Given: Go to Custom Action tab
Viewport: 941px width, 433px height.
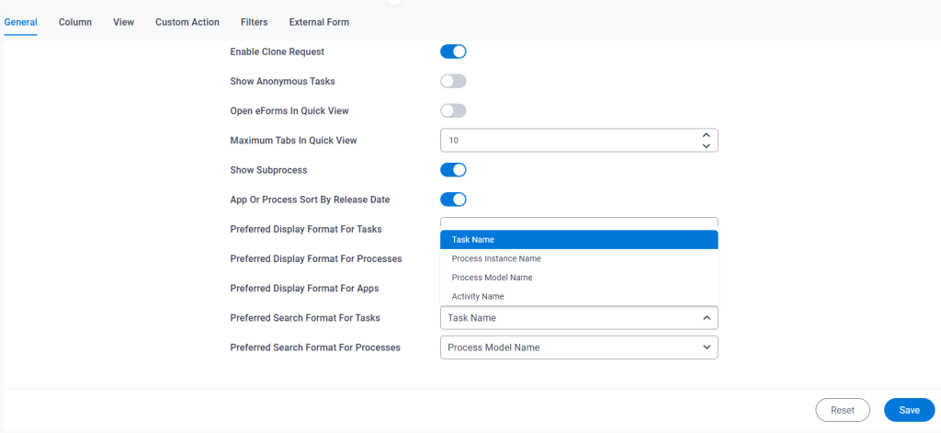Looking at the screenshot, I should [x=187, y=22].
